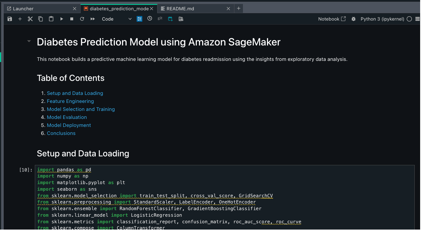Click the Setup and Data Loading heading

(x=83, y=154)
